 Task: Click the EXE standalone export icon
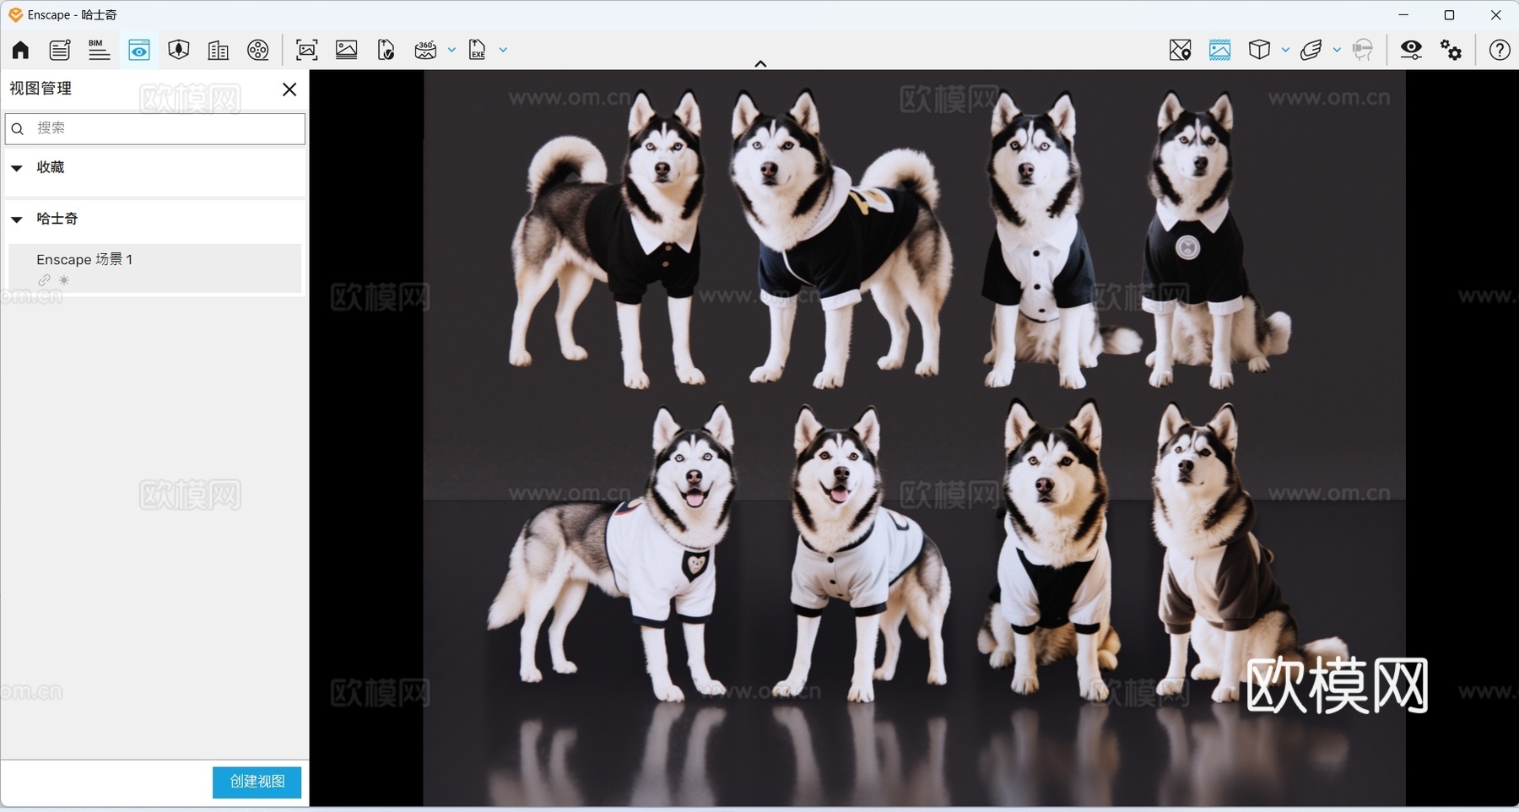point(478,50)
